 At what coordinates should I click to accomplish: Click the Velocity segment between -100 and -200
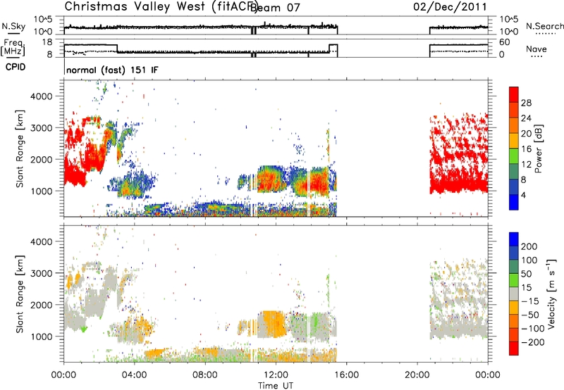click(x=514, y=334)
